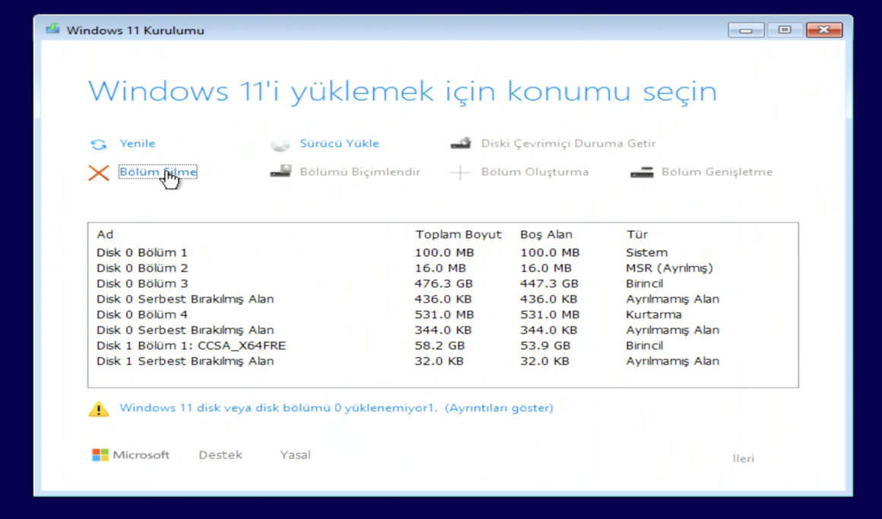Click the Kurtarma type cell
Viewport: 882px width, 519px height.
(x=654, y=315)
